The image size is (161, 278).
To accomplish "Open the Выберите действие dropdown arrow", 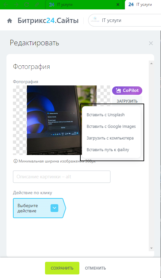I will [x=54, y=208].
